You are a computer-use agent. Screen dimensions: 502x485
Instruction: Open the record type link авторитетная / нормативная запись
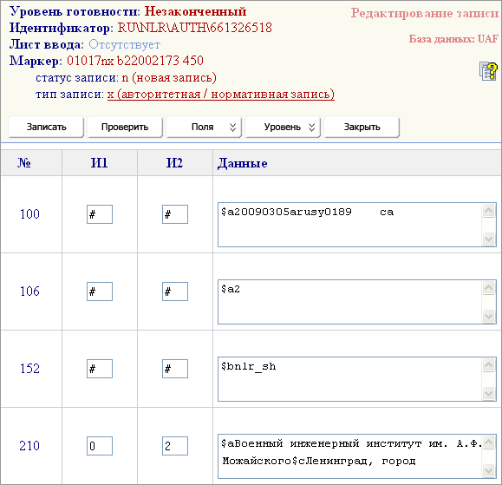(221, 95)
